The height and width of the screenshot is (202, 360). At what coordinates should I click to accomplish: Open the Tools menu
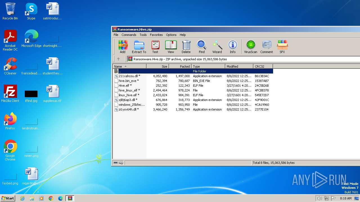pos(143,35)
